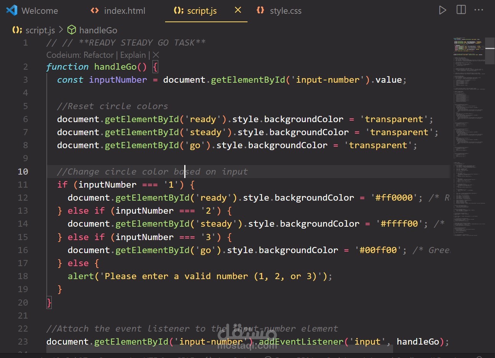Split the editor to the right
Viewport: 495px width, 358px height.
(x=461, y=10)
